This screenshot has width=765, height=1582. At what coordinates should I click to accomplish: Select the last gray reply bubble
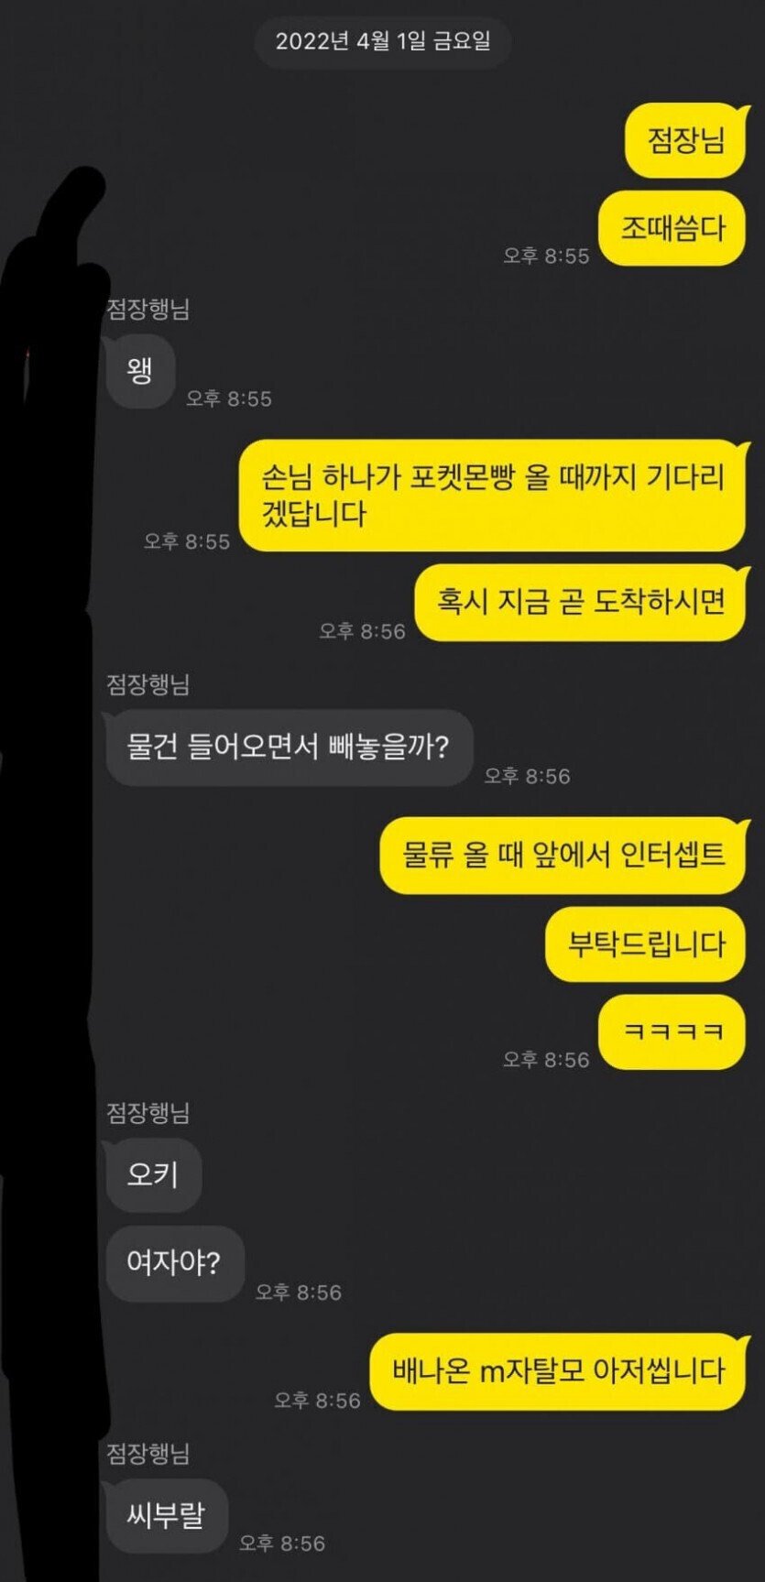tap(167, 1515)
